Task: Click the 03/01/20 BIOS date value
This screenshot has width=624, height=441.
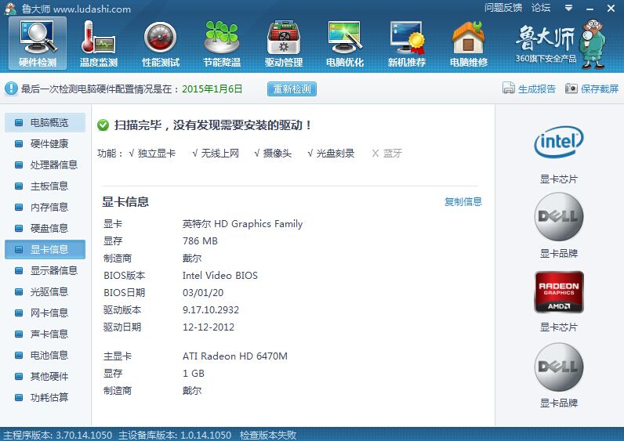Action: (x=203, y=293)
